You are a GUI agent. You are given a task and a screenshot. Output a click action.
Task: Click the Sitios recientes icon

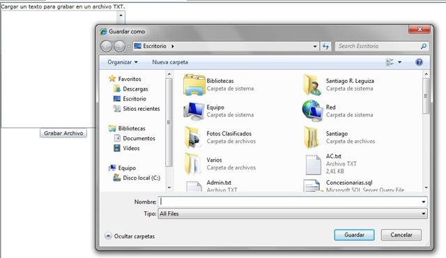click(117, 108)
